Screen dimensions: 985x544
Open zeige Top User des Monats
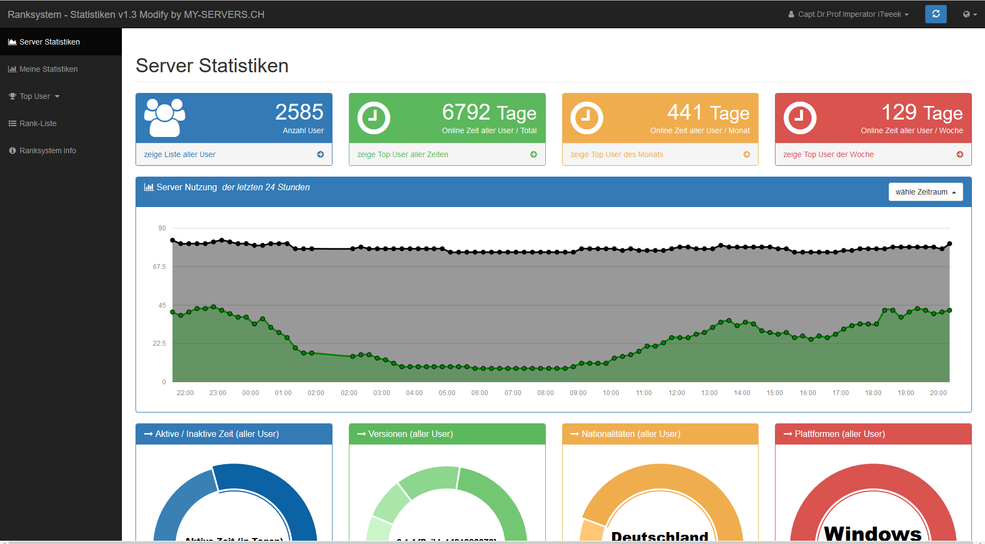click(617, 154)
